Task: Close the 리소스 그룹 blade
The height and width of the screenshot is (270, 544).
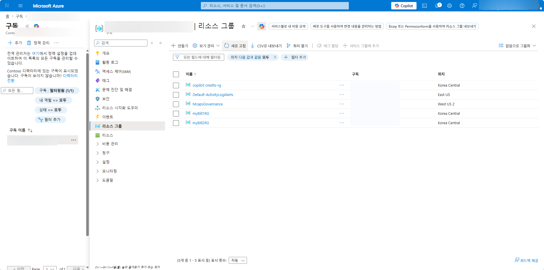Action: click(x=534, y=26)
